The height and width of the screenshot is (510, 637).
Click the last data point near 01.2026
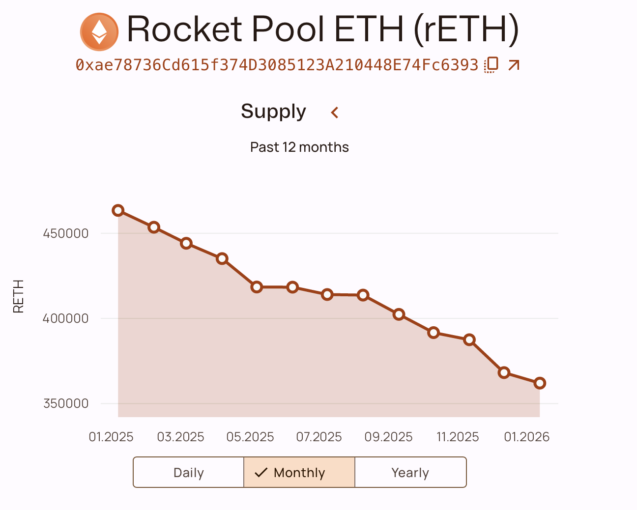[x=539, y=383]
